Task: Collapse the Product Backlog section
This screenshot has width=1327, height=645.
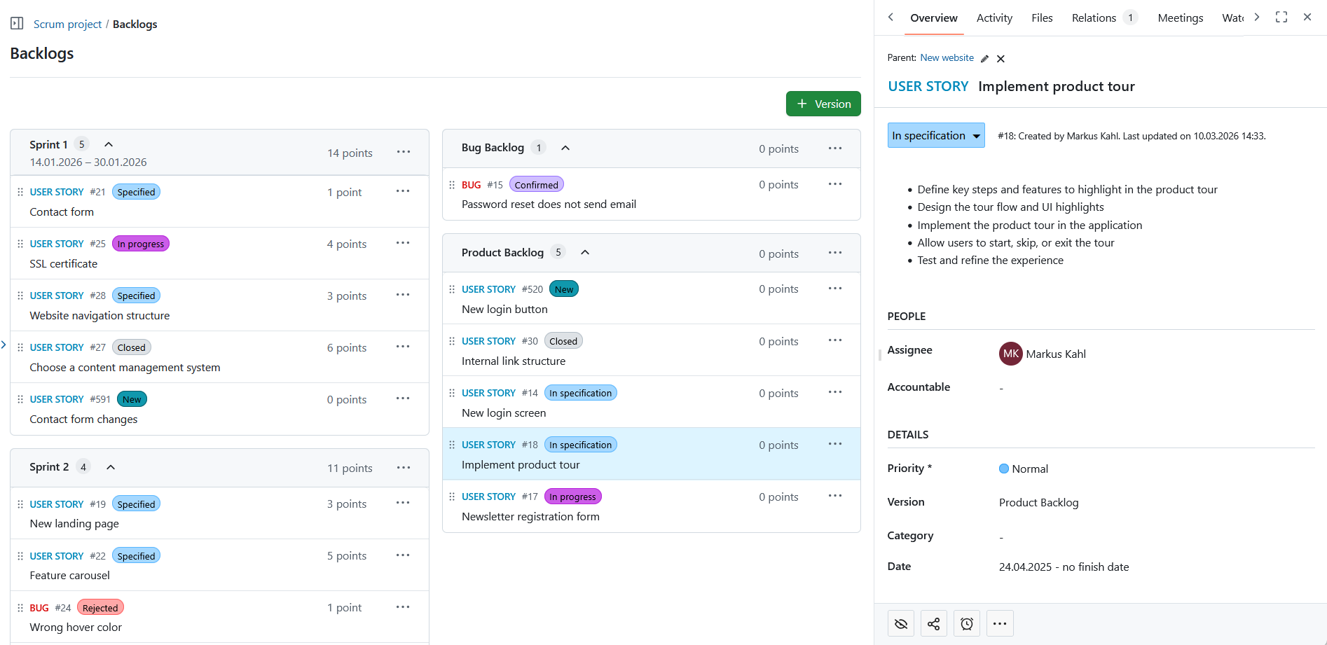Action: pos(585,252)
